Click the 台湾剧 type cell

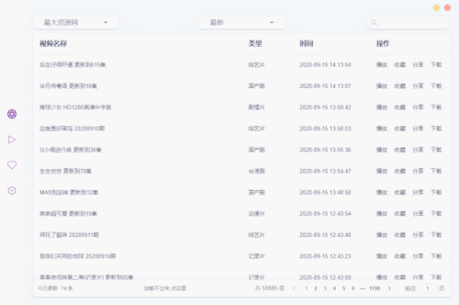click(257, 171)
